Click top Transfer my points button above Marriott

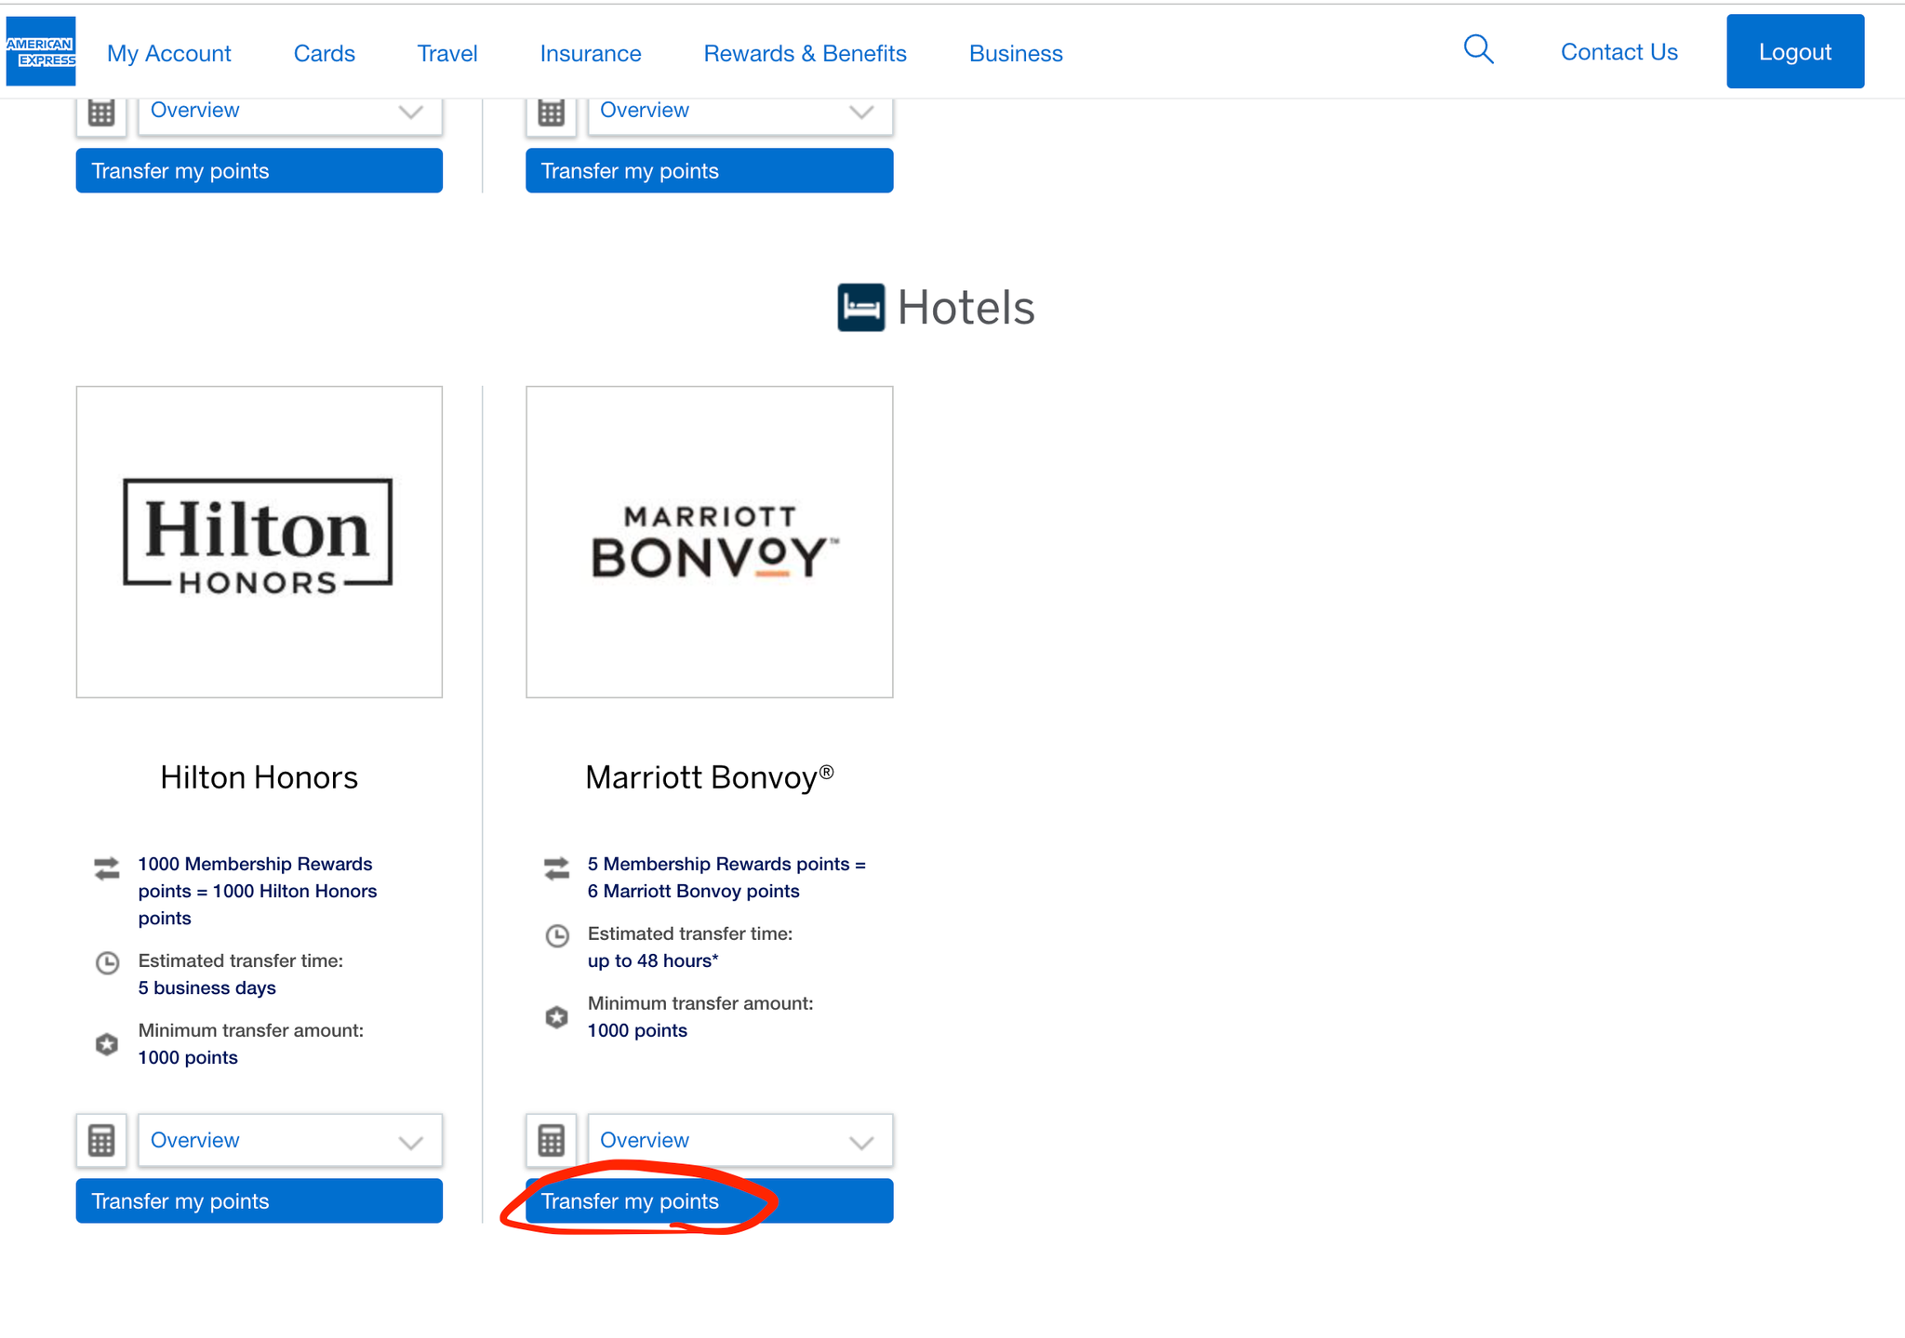tap(710, 170)
